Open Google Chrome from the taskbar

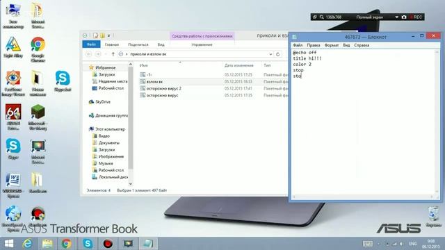tap(67, 244)
